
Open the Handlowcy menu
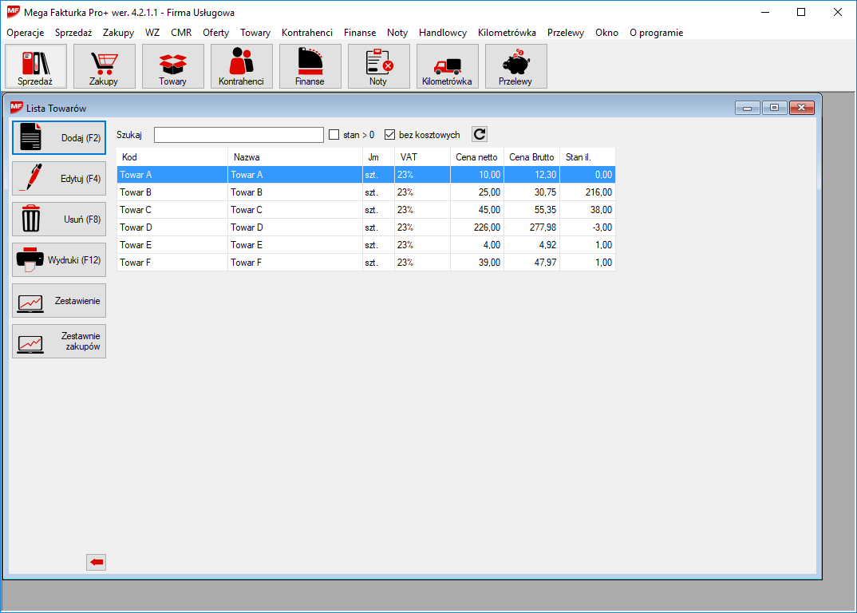click(442, 33)
